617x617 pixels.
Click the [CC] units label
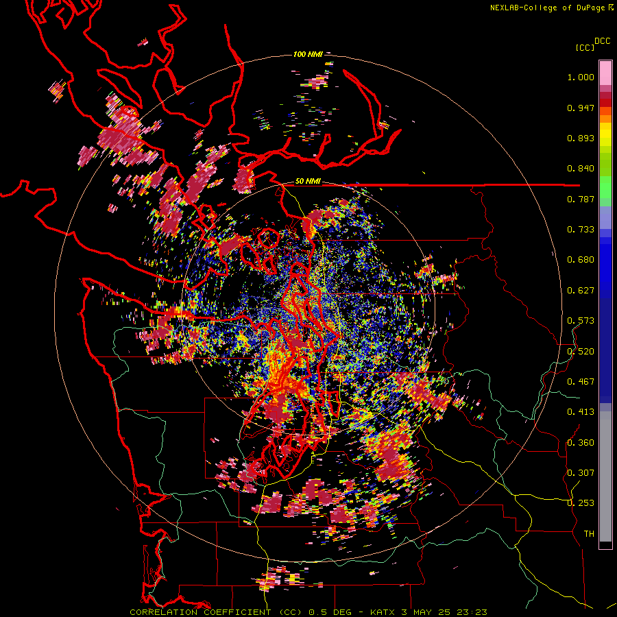[585, 47]
